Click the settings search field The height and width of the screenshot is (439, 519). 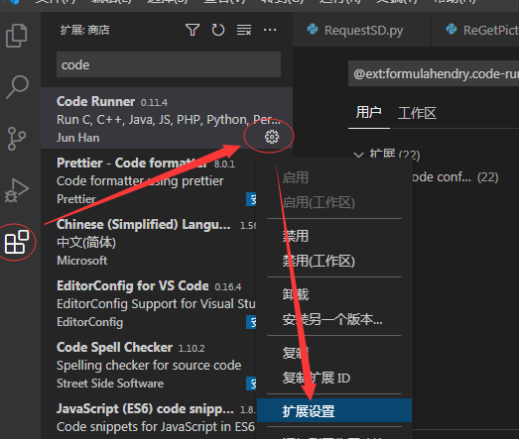click(434, 73)
